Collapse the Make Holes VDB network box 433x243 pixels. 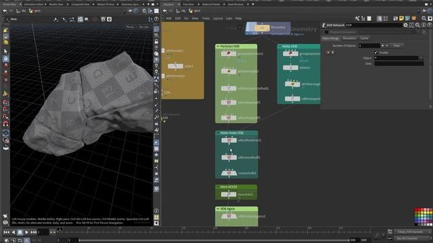click(x=218, y=133)
